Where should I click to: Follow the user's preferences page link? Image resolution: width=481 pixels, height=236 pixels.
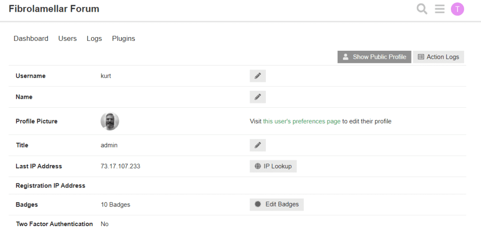pyautogui.click(x=302, y=121)
